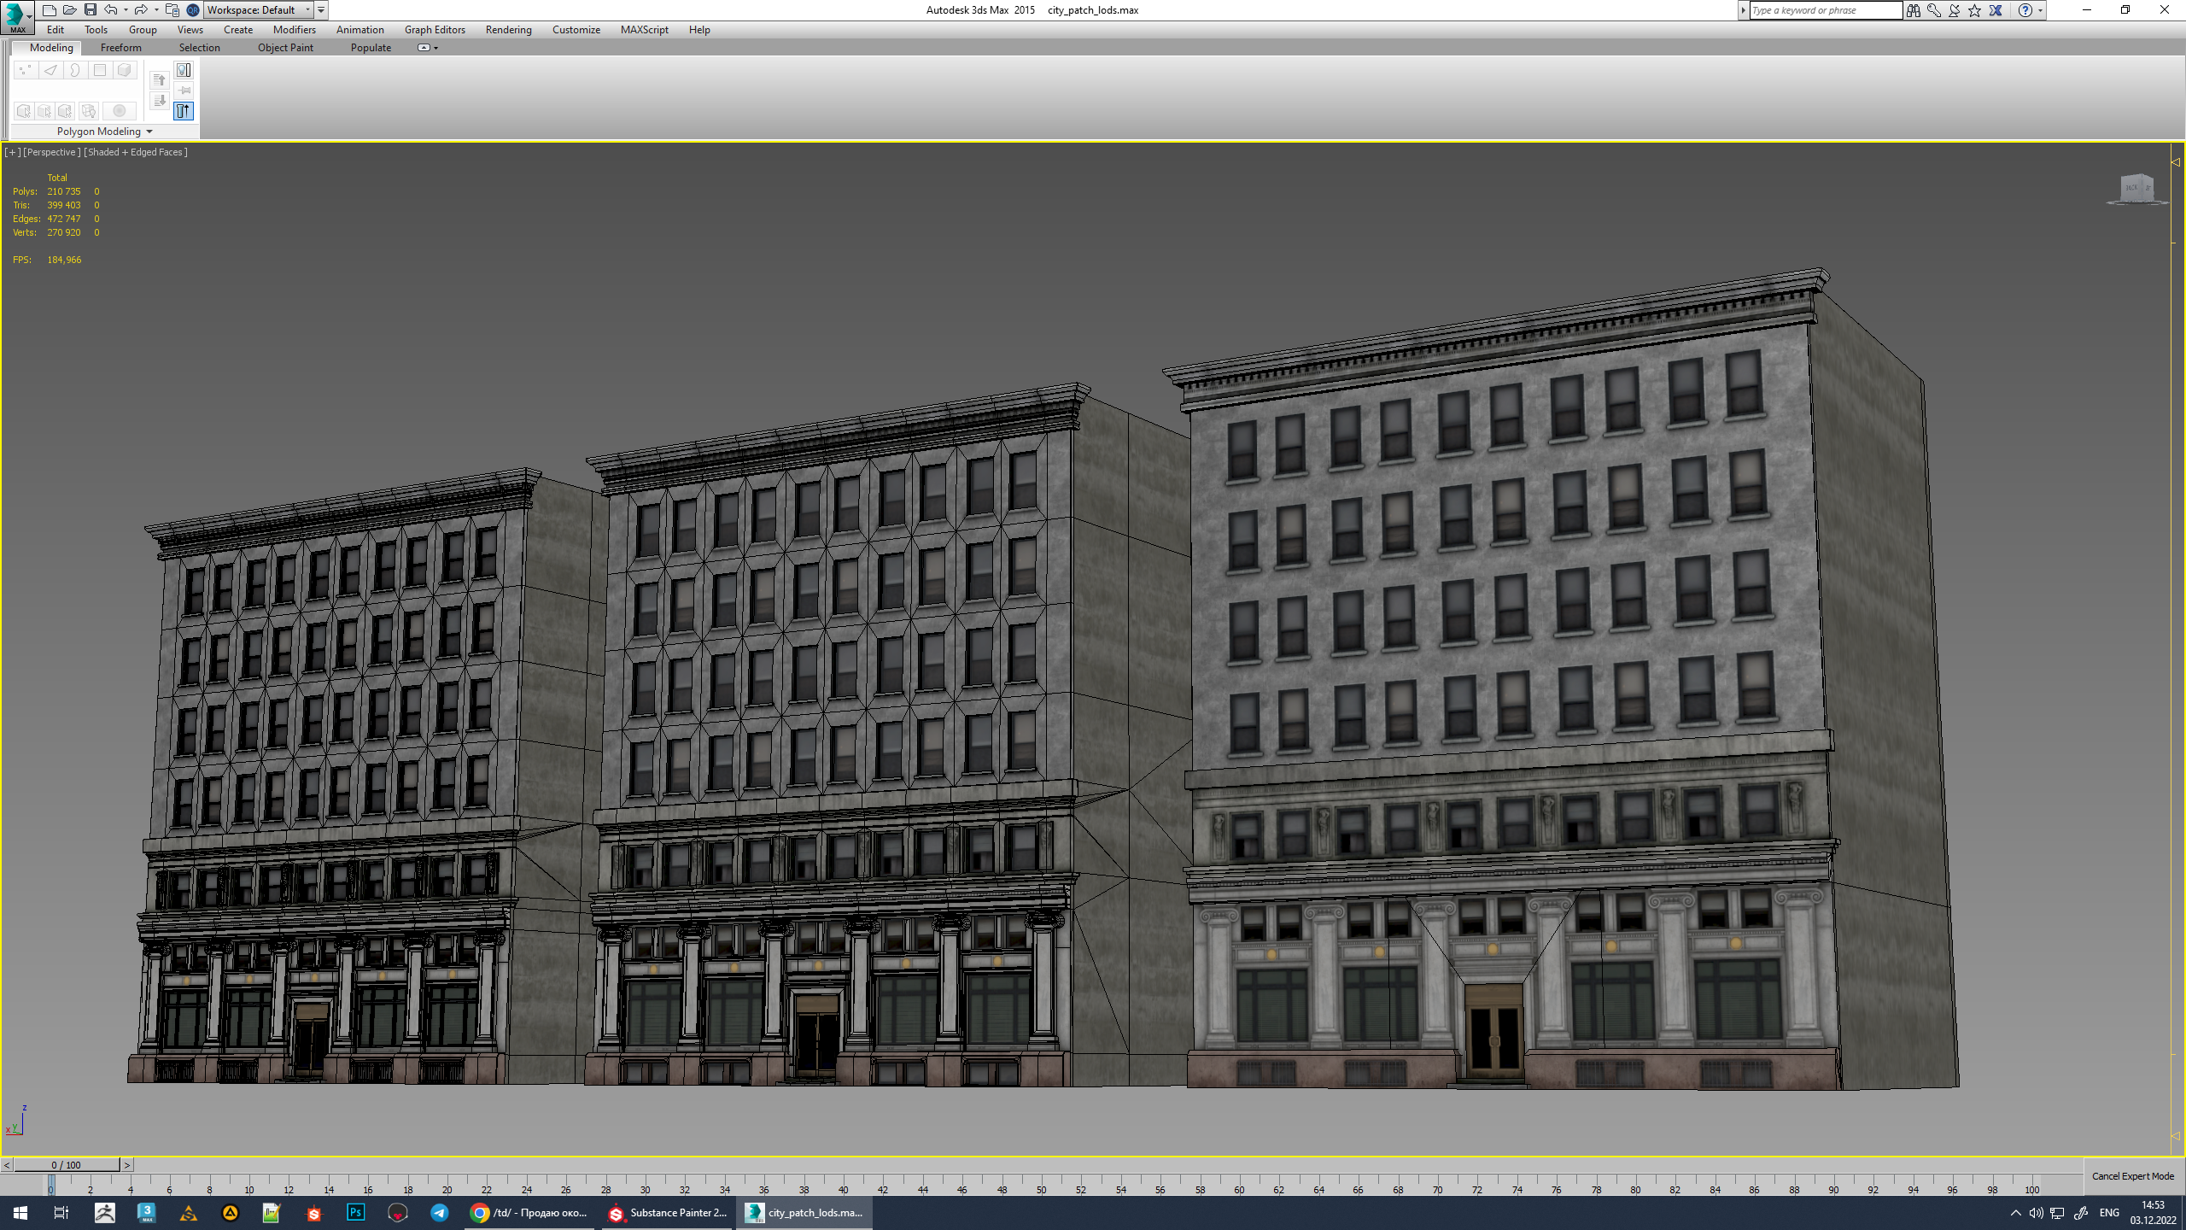Click the Open File folder icon
This screenshot has width=2186, height=1230.
(69, 10)
